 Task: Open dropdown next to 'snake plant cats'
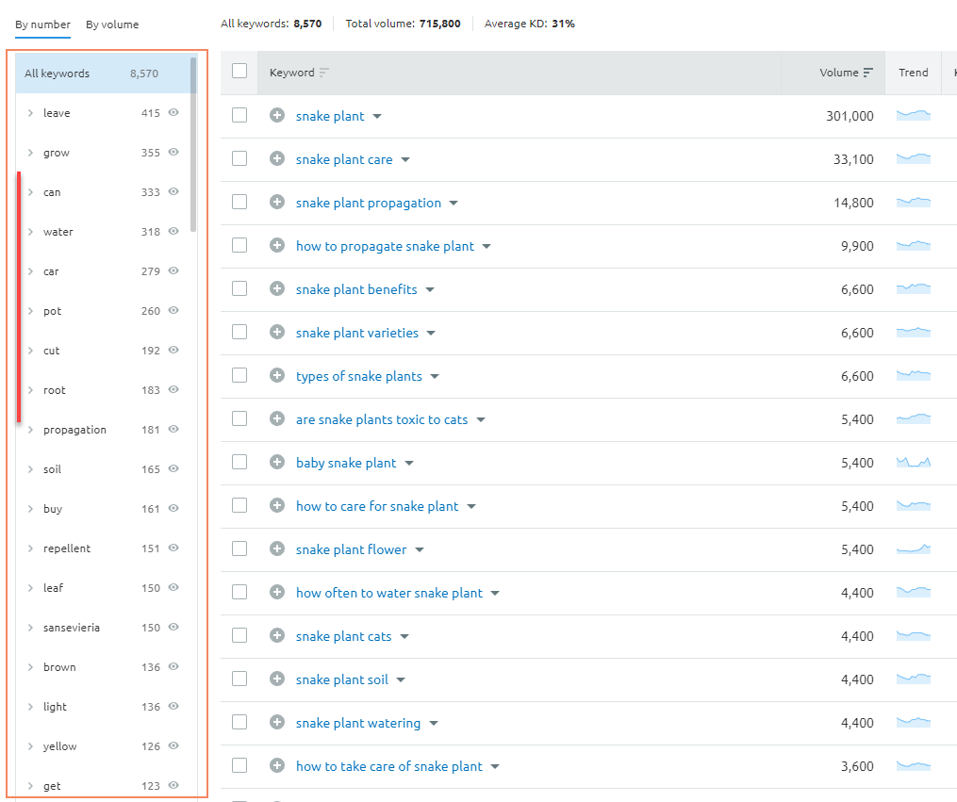click(404, 637)
